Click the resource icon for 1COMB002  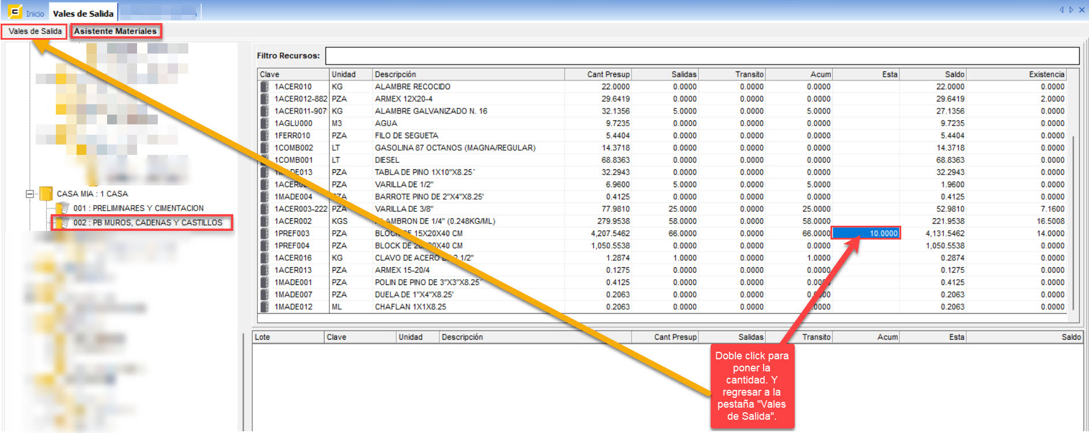point(264,148)
